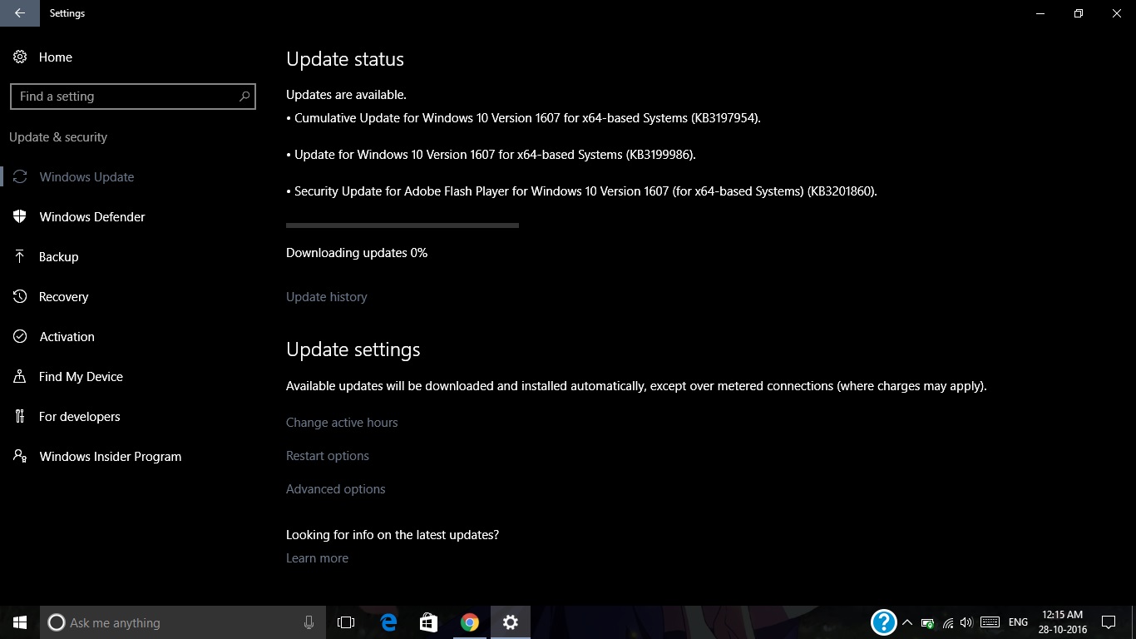This screenshot has width=1136, height=639.
Task: Open the Home gear icon
Action: (x=20, y=57)
